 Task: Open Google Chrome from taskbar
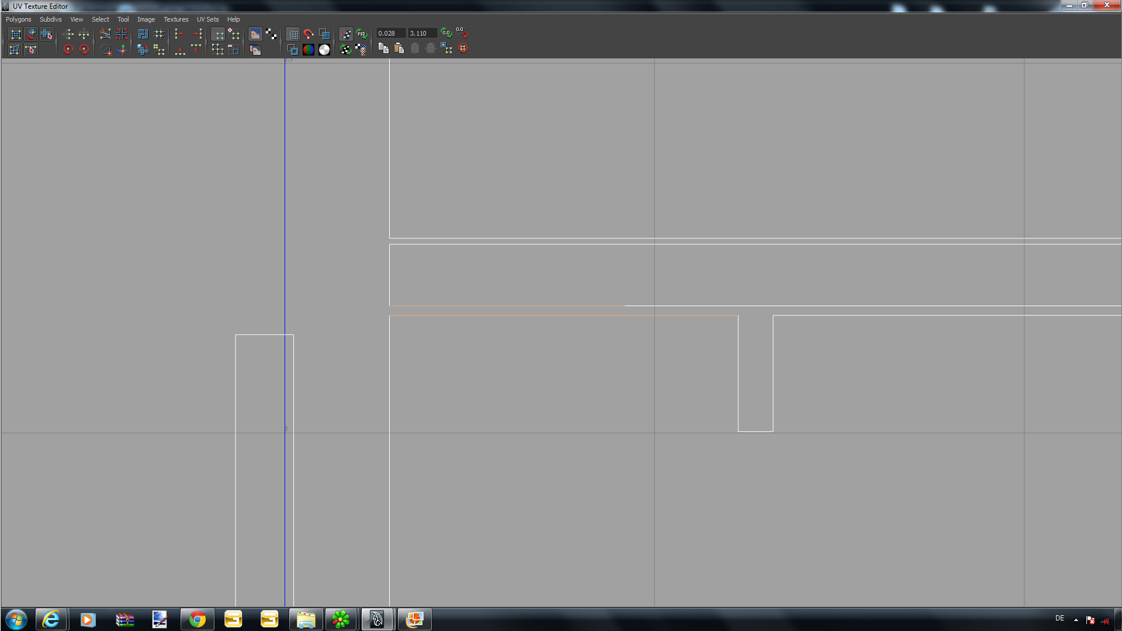click(x=197, y=619)
